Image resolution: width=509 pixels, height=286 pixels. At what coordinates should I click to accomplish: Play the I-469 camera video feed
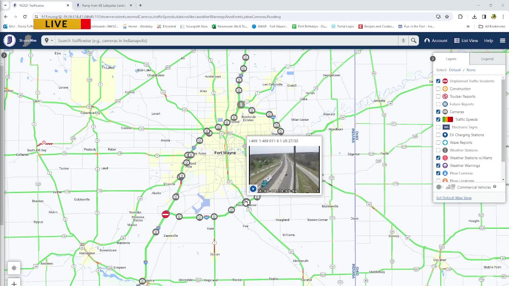(253, 188)
